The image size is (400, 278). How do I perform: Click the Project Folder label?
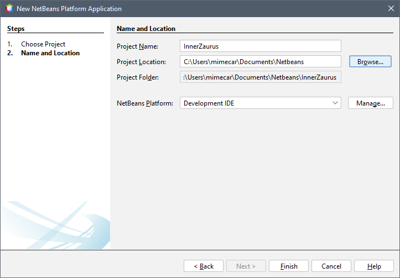(x=138, y=77)
